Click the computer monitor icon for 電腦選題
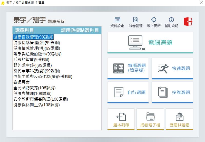The width and height of the screenshot is (205, 142). point(136,43)
